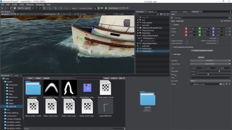Open the Helpers dropdown in toolbar
Screen dimensions: 232x130
[x=75, y=8]
